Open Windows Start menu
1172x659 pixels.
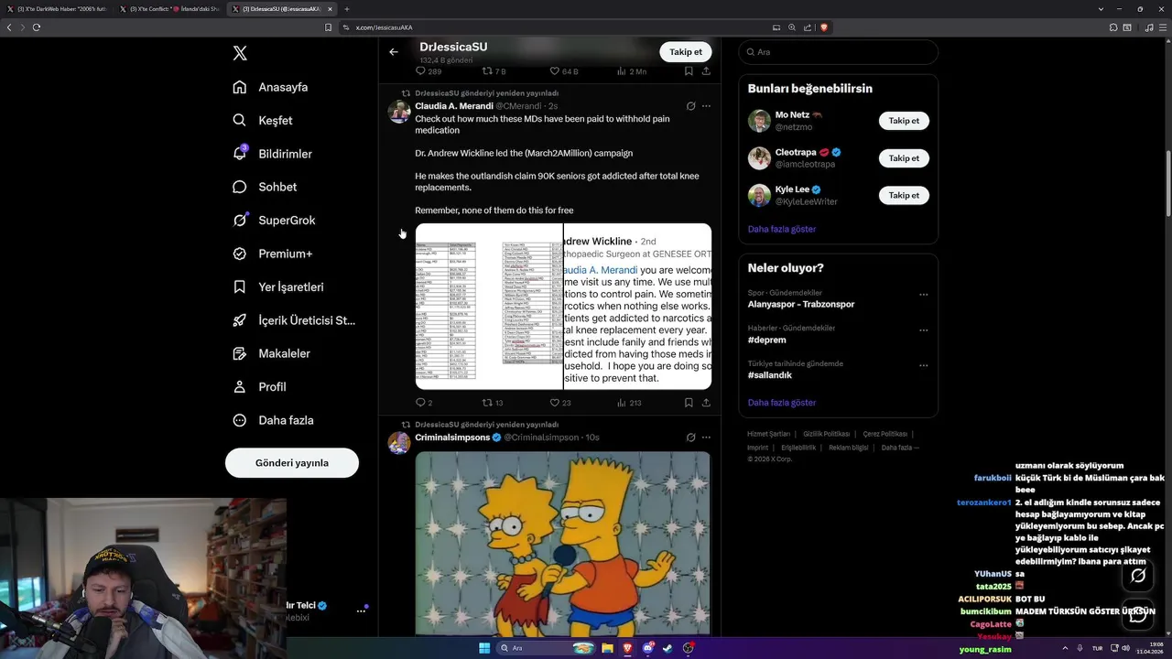[x=484, y=648]
